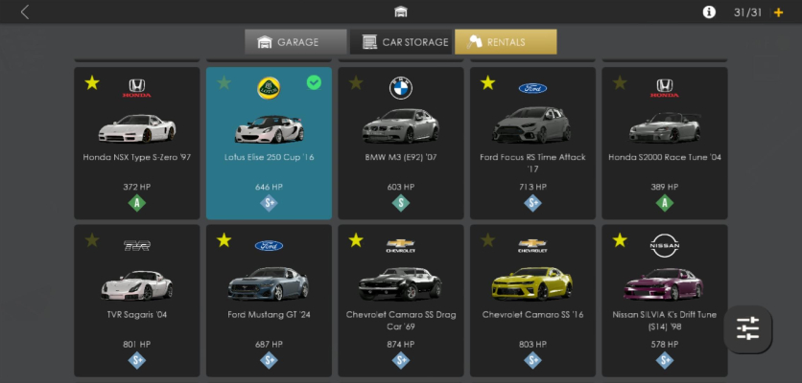Image resolution: width=802 pixels, height=383 pixels.
Task: Click the S+ class badge on the Camaro Drag Car card
Action: [400, 361]
